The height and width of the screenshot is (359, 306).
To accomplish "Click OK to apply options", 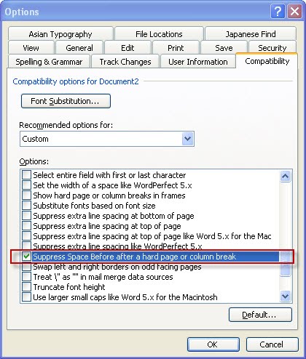I will 213,344.
